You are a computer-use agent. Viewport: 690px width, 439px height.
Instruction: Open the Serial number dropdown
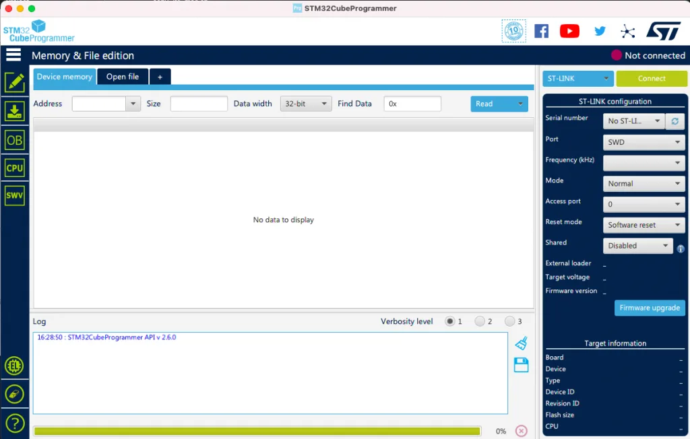pyautogui.click(x=633, y=121)
